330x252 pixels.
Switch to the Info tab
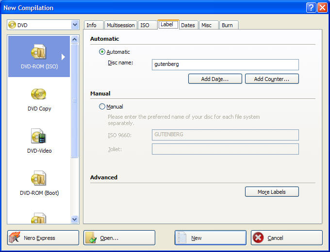pyautogui.click(x=94, y=25)
